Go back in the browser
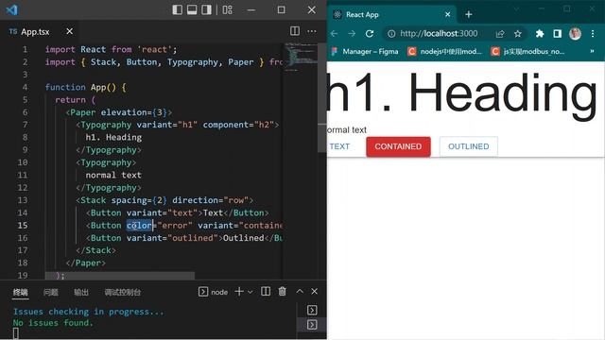The width and height of the screenshot is (605, 340). coord(334,34)
